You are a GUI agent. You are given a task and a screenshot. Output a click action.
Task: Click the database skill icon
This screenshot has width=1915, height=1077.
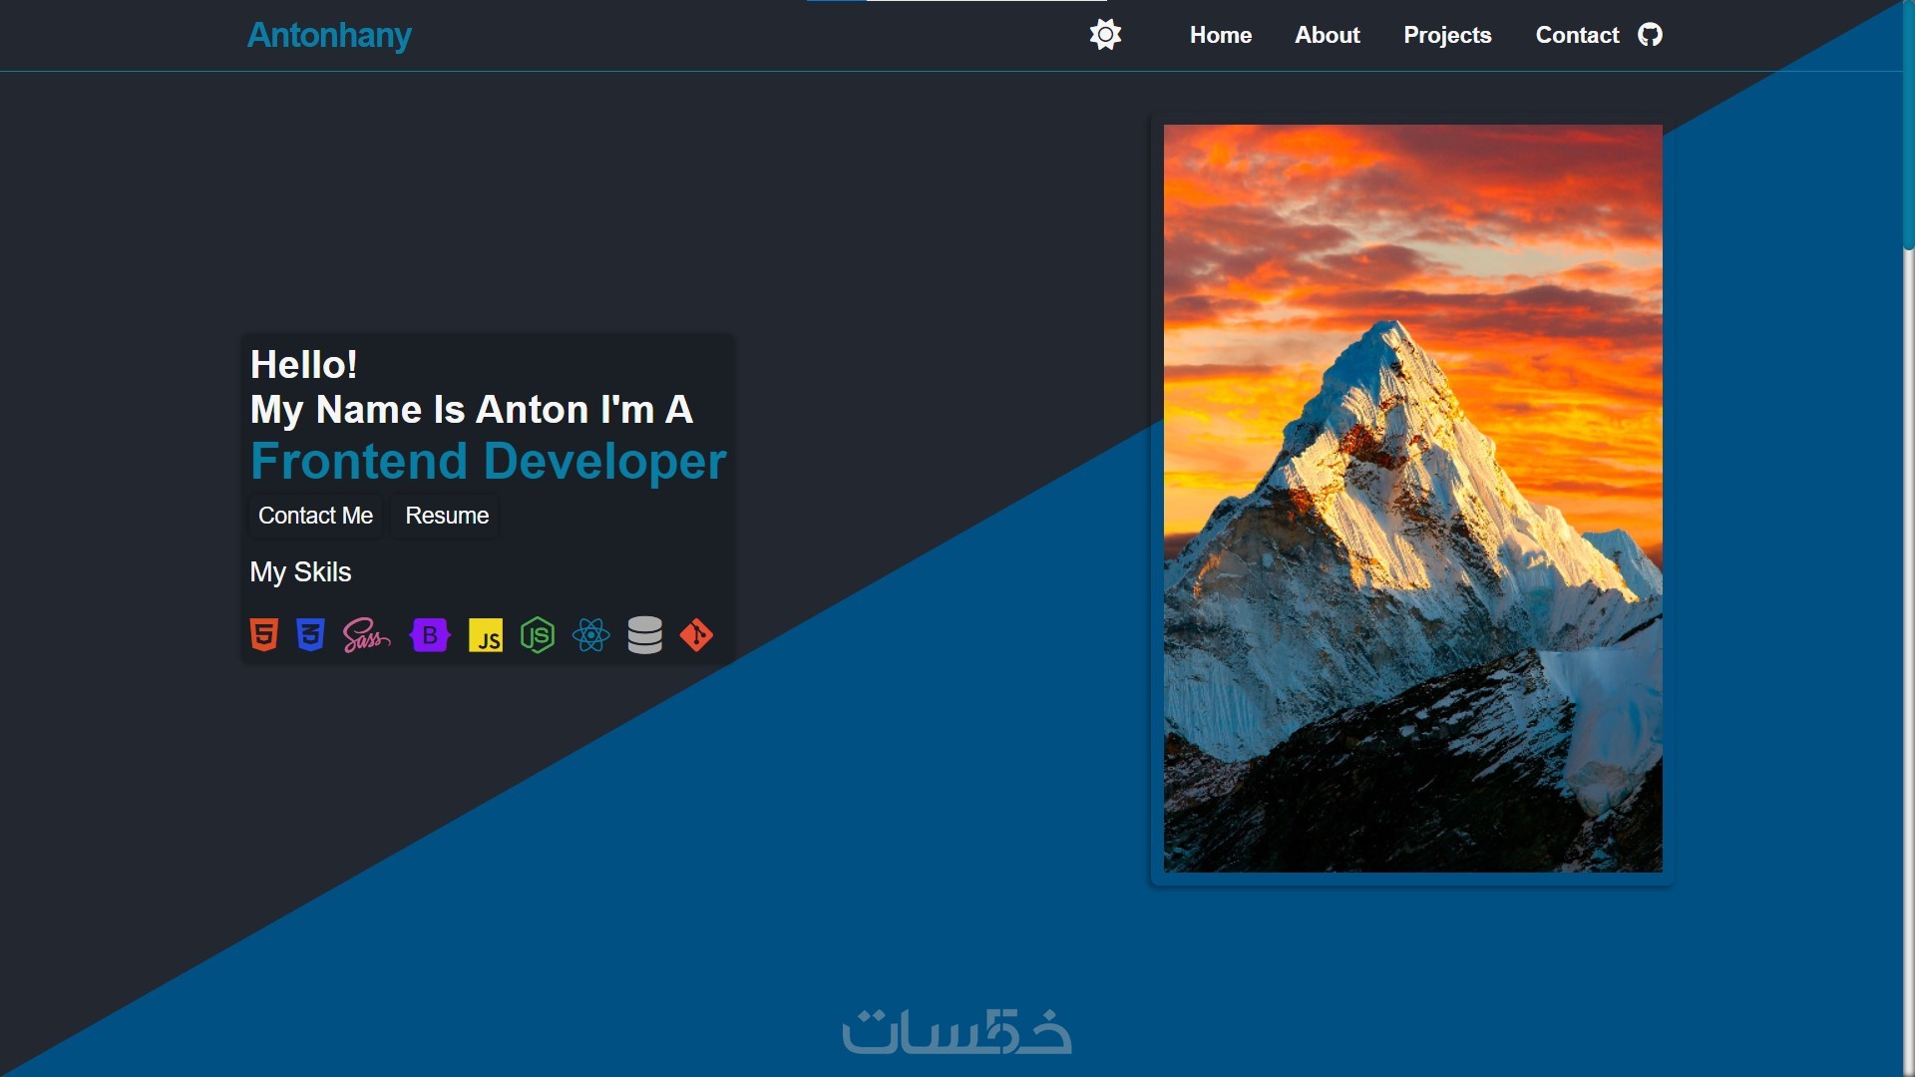point(644,635)
